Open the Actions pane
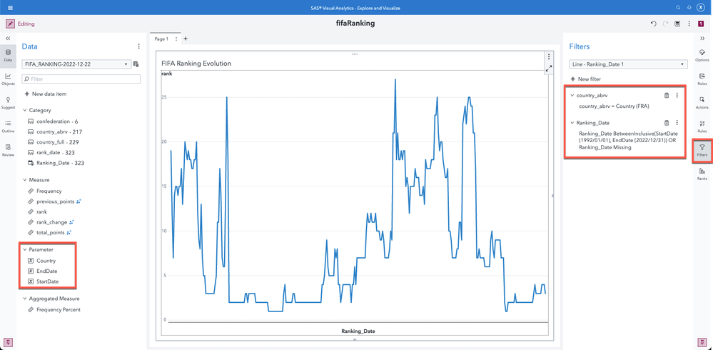 (702, 102)
